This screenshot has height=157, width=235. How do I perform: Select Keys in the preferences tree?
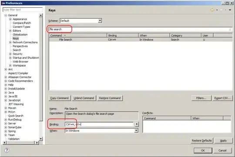(x=16, y=39)
